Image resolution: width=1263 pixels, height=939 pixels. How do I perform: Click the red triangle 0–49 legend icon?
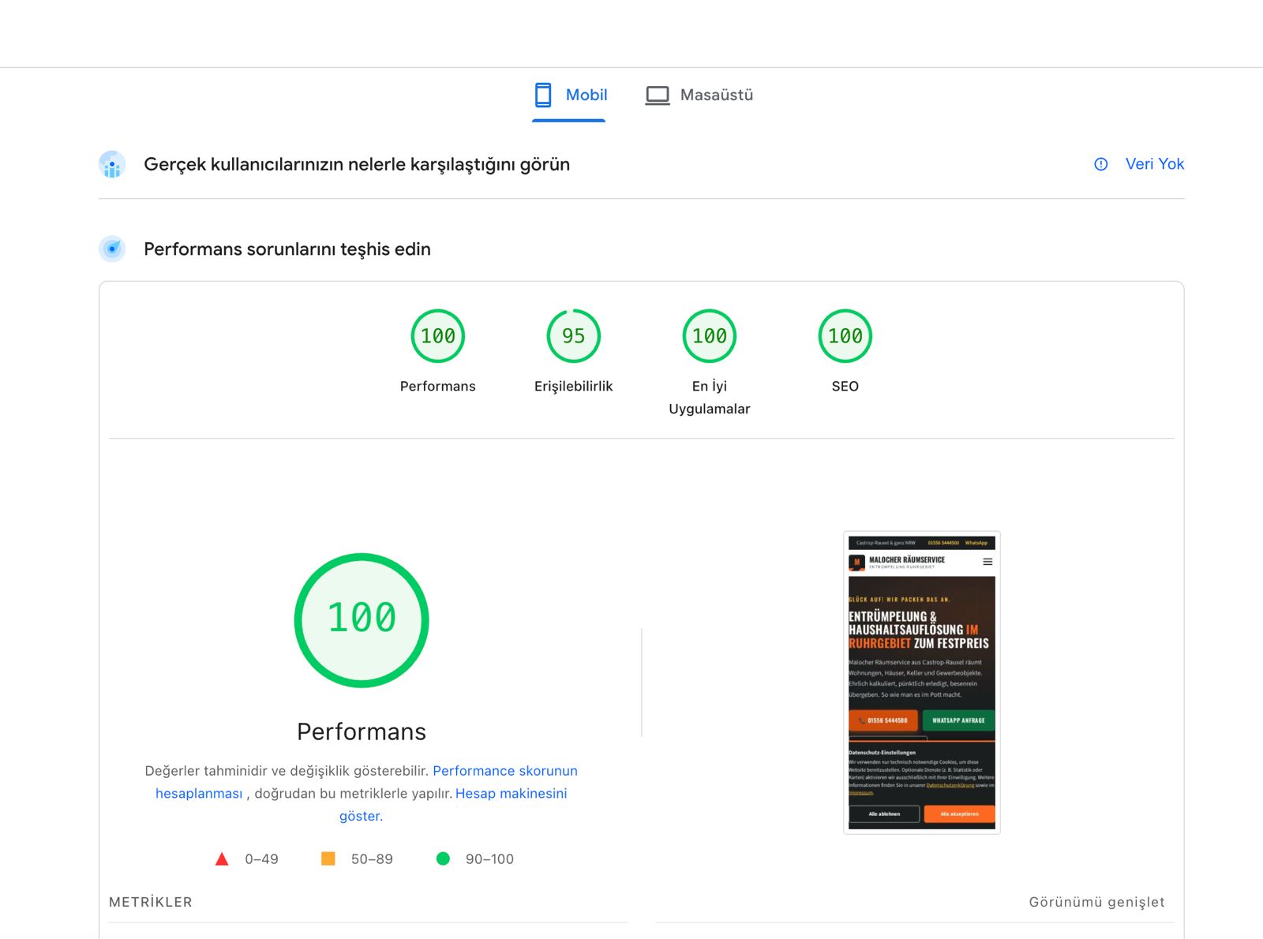point(222,859)
